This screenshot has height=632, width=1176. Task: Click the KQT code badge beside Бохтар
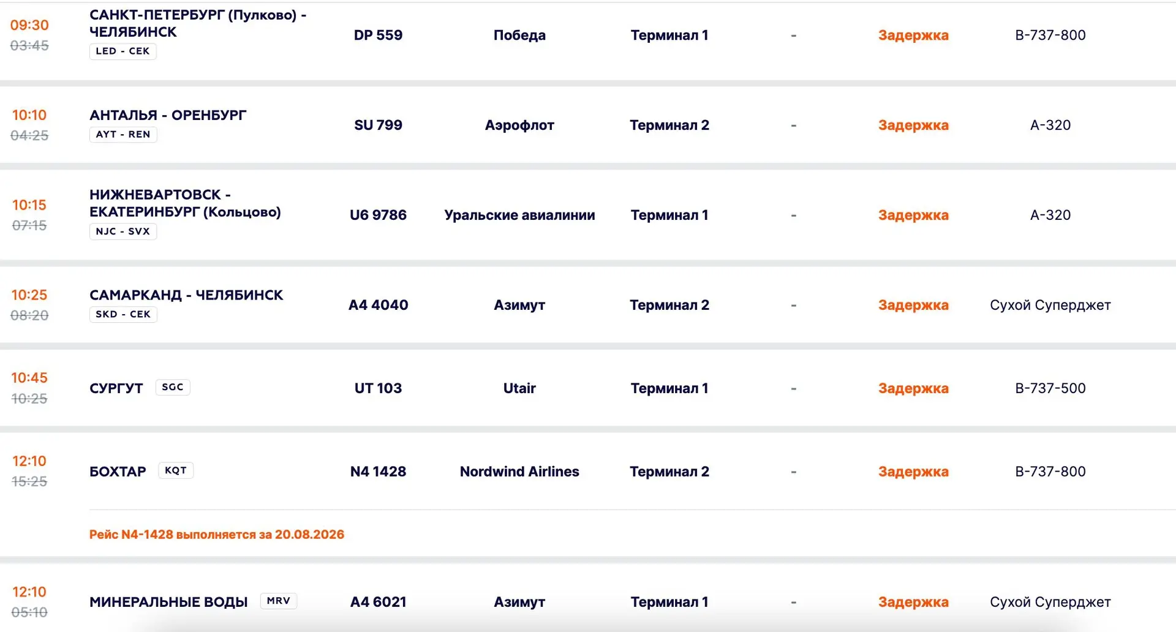pyautogui.click(x=176, y=470)
